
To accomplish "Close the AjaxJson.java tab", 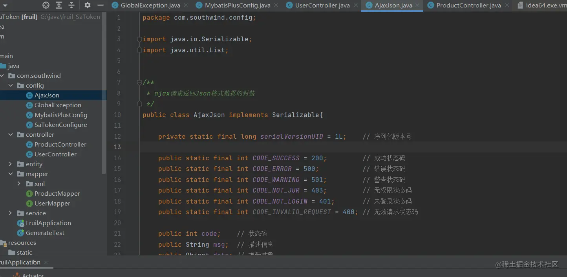I will click(x=418, y=6).
